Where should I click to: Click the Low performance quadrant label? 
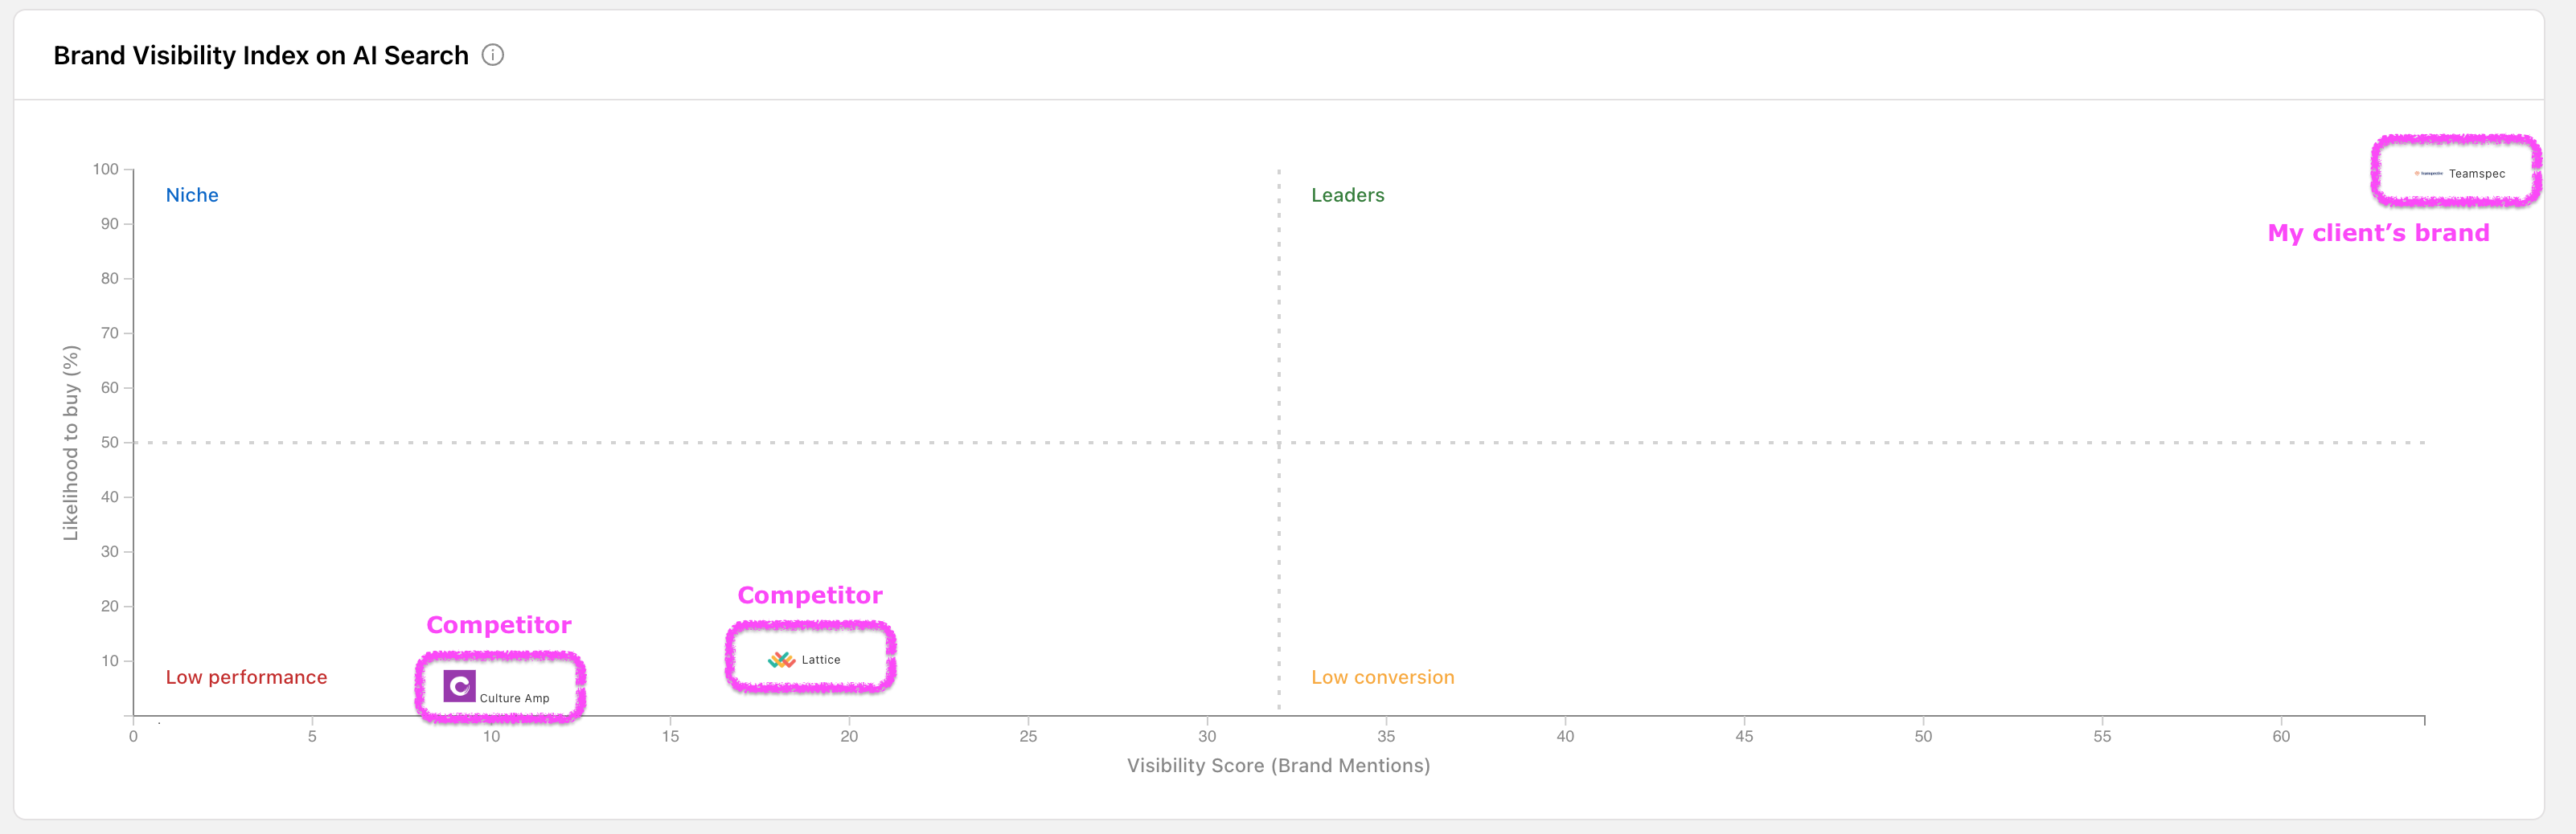coord(246,677)
